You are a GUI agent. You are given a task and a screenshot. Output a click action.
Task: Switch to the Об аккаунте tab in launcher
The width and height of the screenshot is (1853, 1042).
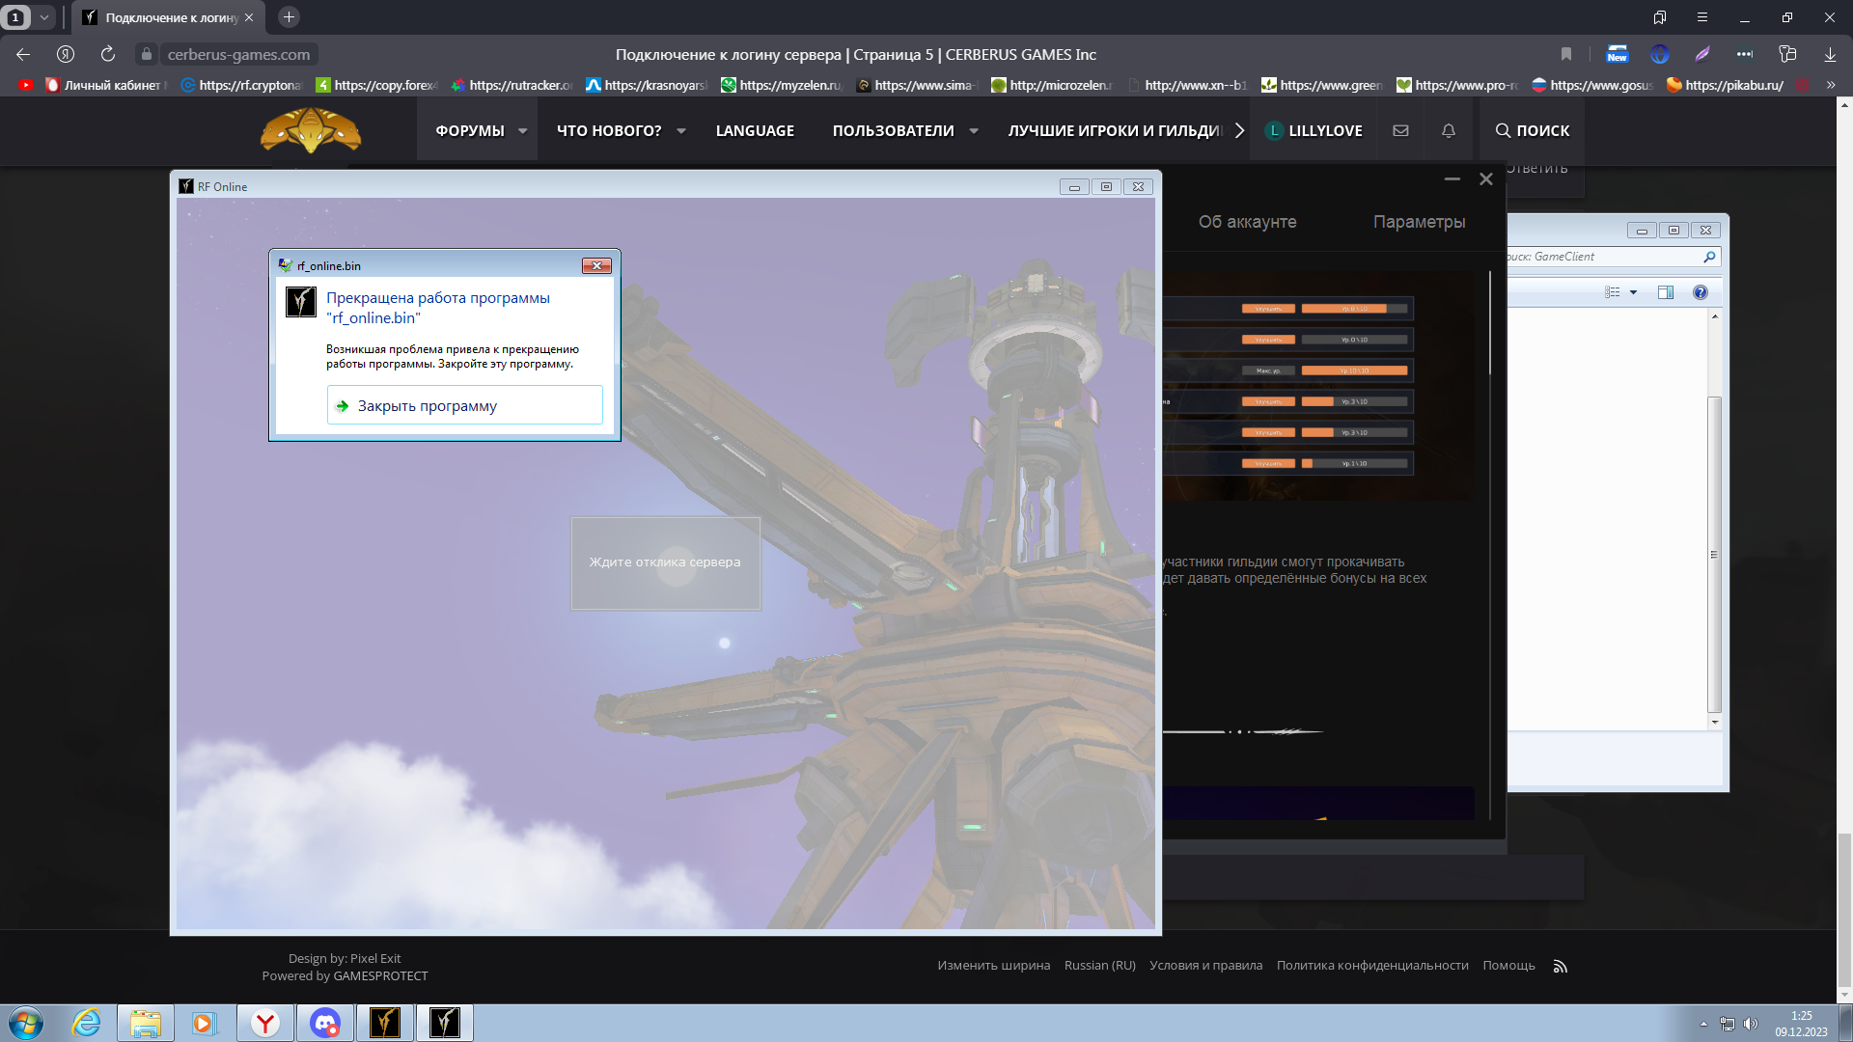1247,222
